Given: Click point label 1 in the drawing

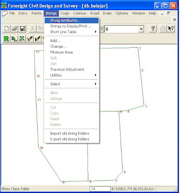Looking at the screenshot, I should pos(140,48).
